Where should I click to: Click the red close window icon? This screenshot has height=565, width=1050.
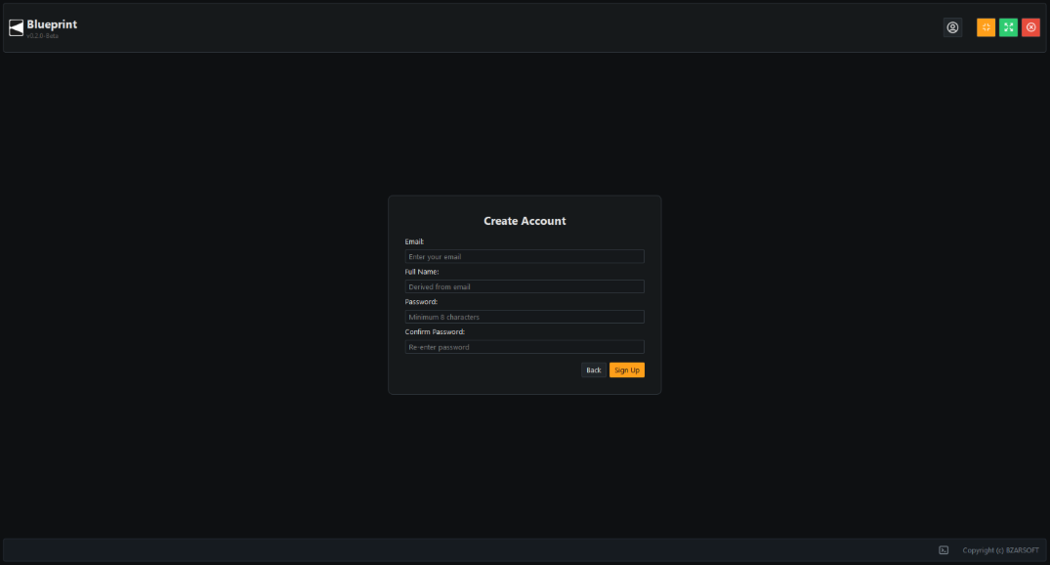coord(1030,27)
